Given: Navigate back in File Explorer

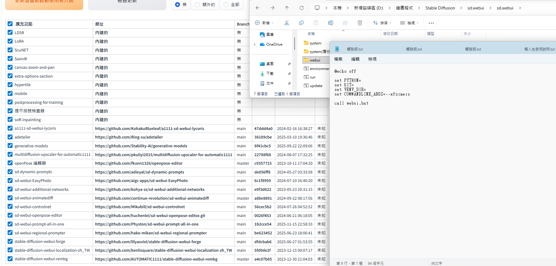Looking at the screenshot, I should coord(258,8).
